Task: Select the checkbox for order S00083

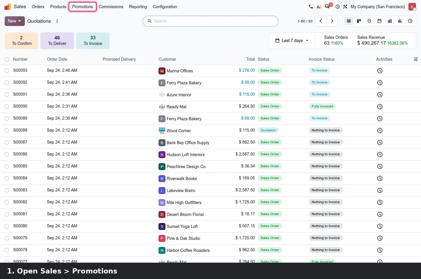Action: click(7, 190)
